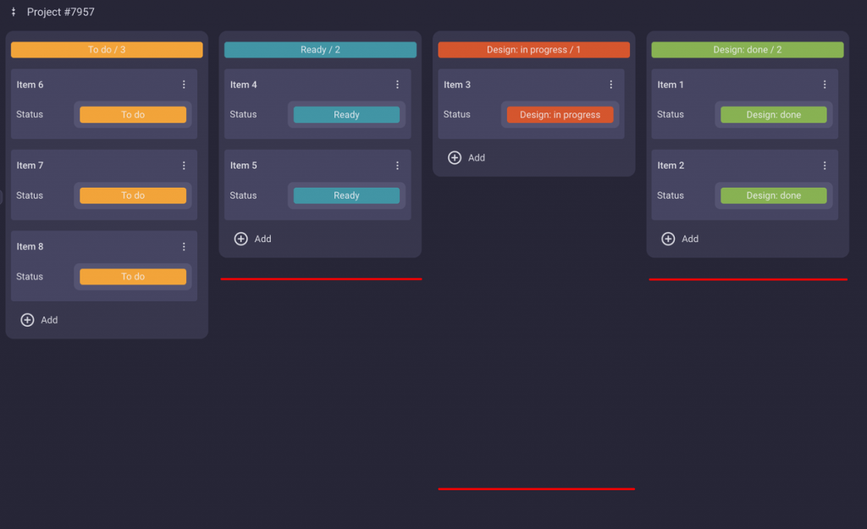Change the Ready status badge on Item 5
867x529 pixels.
click(345, 195)
